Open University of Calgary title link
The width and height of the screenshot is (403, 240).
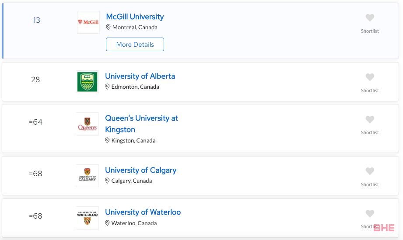141,170
